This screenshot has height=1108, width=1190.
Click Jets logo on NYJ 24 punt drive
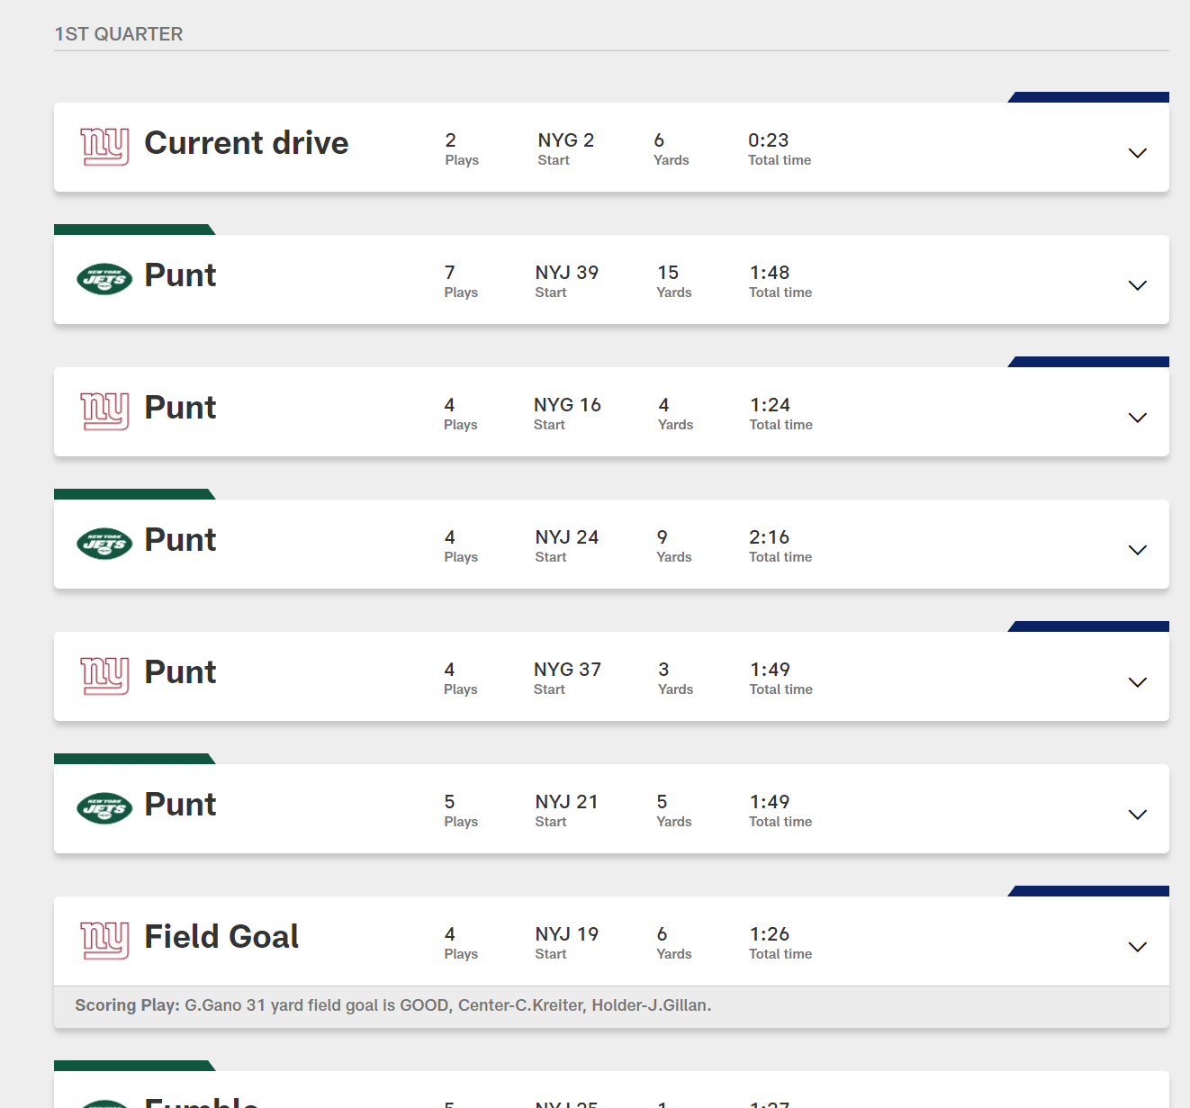104,544
